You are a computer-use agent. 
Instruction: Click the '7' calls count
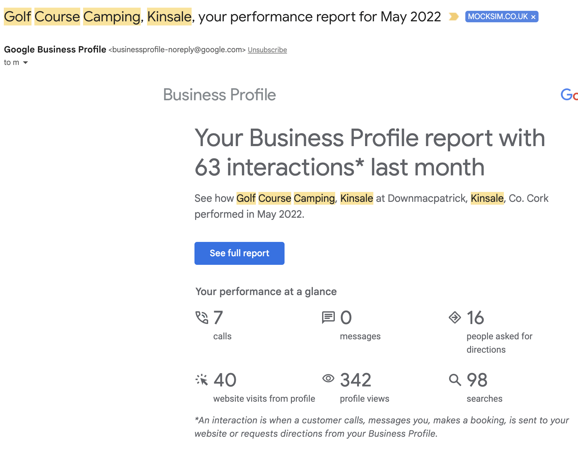(x=218, y=318)
